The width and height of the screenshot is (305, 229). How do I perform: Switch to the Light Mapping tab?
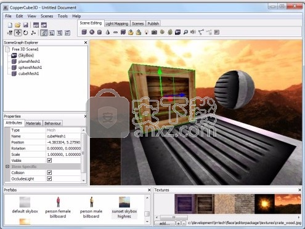(116, 23)
